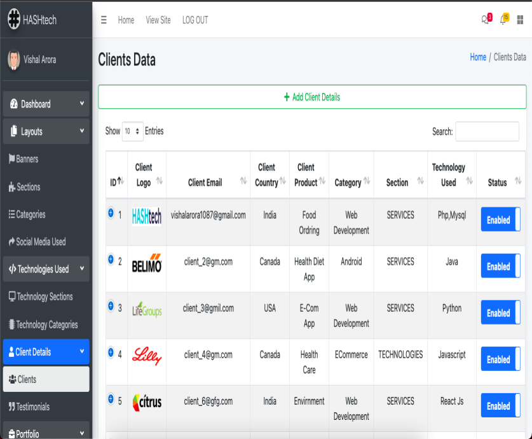
Task: Open the chat messages icon
Action: (486, 20)
